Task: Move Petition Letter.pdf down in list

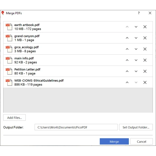Action: point(136,71)
